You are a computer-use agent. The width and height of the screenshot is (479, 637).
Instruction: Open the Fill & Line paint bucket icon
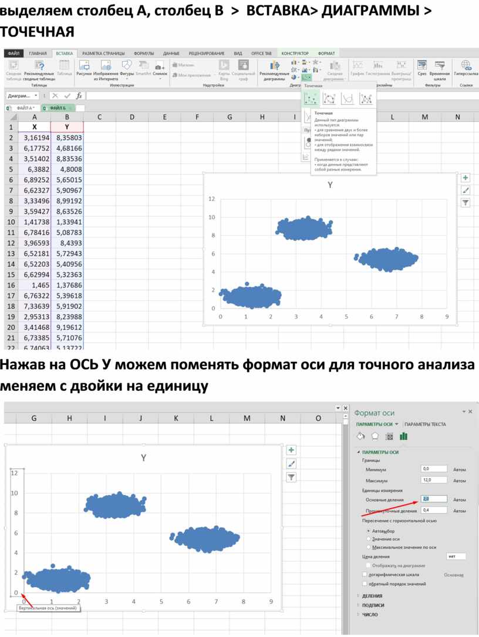click(x=361, y=436)
